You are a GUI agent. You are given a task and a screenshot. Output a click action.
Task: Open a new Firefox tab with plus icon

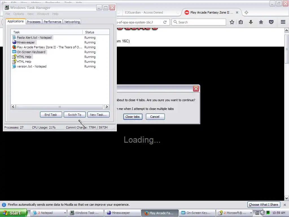pos(246,12)
